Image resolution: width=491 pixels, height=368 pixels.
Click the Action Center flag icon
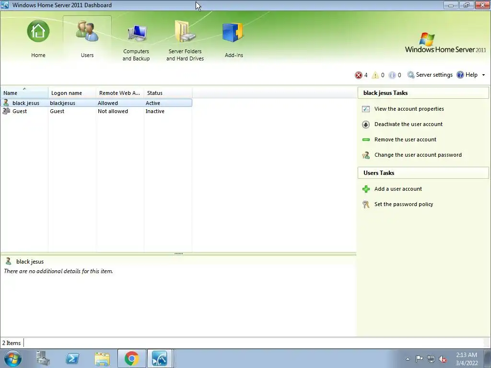pyautogui.click(x=419, y=358)
